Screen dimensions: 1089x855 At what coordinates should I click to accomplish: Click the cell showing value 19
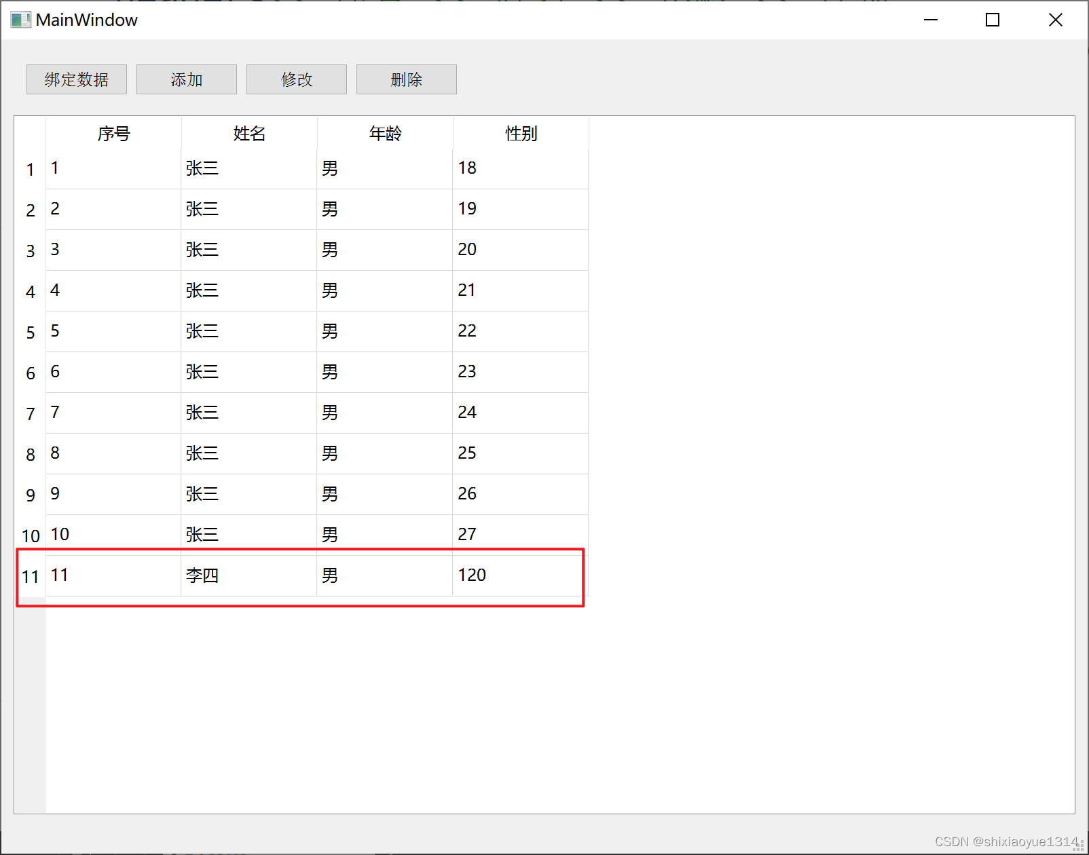pos(520,209)
